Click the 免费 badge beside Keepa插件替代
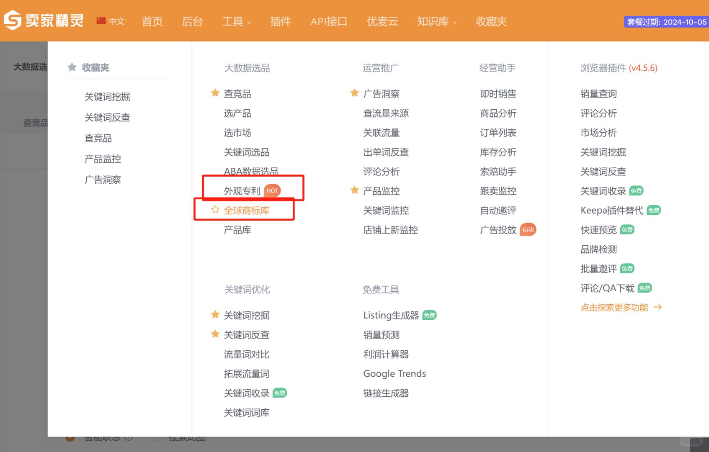The image size is (709, 452). [654, 210]
